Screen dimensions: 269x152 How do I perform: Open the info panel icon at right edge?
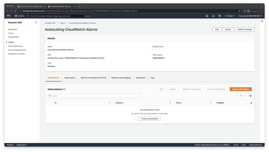click(262, 21)
